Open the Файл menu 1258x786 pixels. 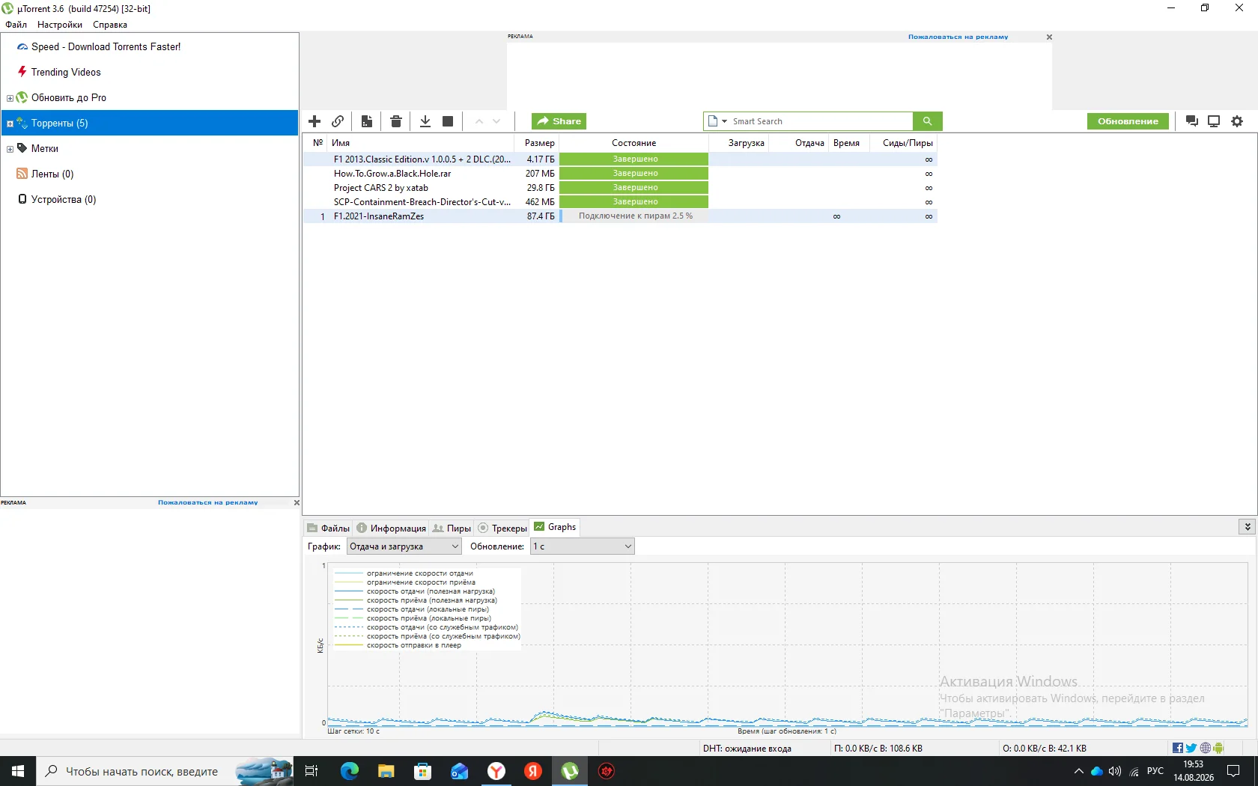pos(16,25)
